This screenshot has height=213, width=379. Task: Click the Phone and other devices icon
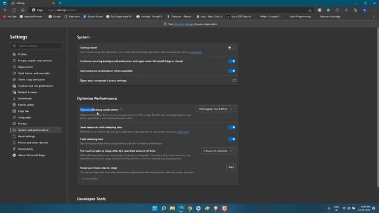14,143
